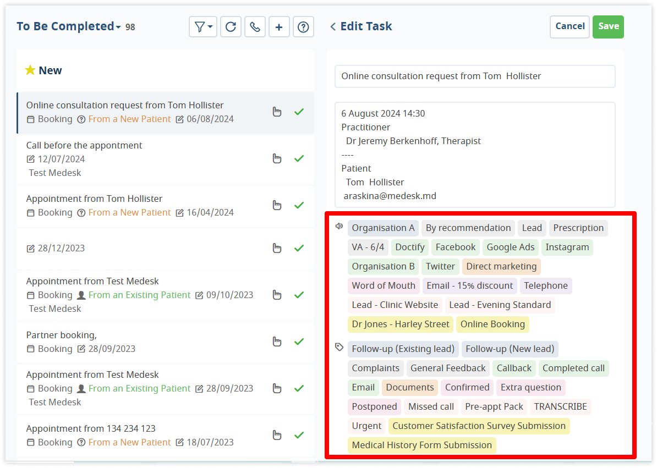The height and width of the screenshot is (468, 657).
Task: Select the Twitter source tag
Action: point(440,267)
